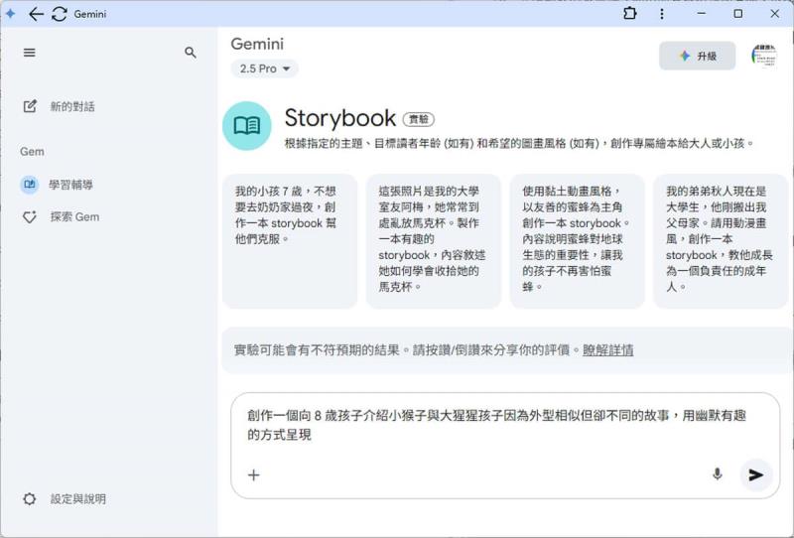Open the 瞭解詳情 link
Image resolution: width=794 pixels, height=538 pixels.
607,350
